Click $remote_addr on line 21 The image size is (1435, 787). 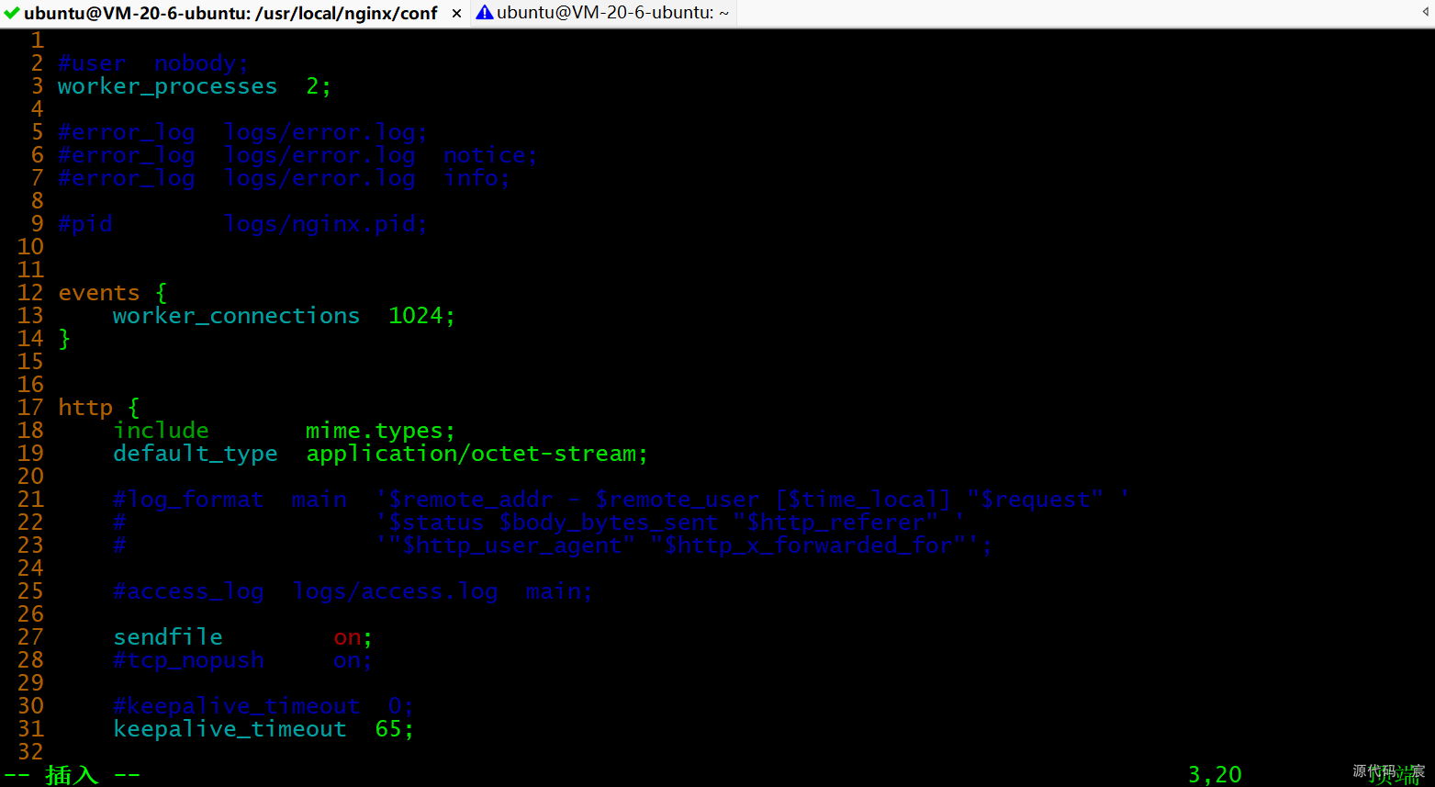click(471, 500)
